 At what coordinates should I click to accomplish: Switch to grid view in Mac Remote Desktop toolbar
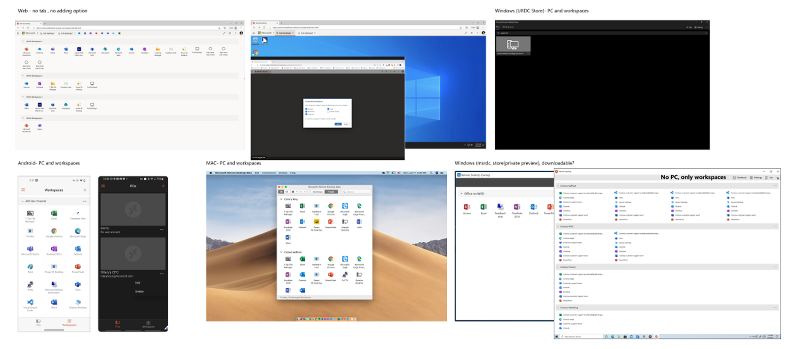click(281, 192)
